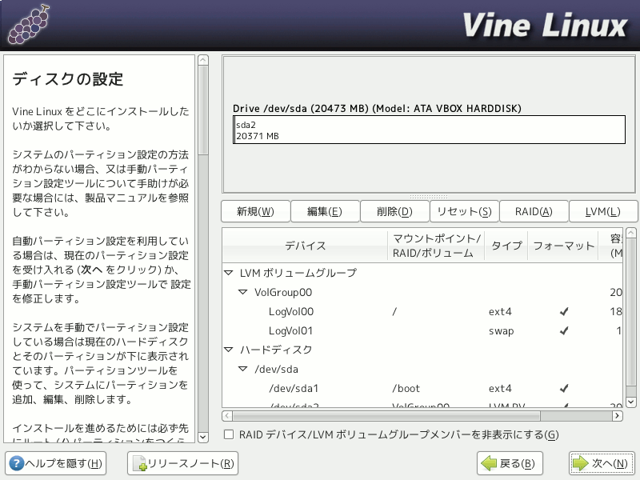The height and width of the screenshot is (480, 640).
Task: Click partition list scroll down arrow
Action: [631, 402]
